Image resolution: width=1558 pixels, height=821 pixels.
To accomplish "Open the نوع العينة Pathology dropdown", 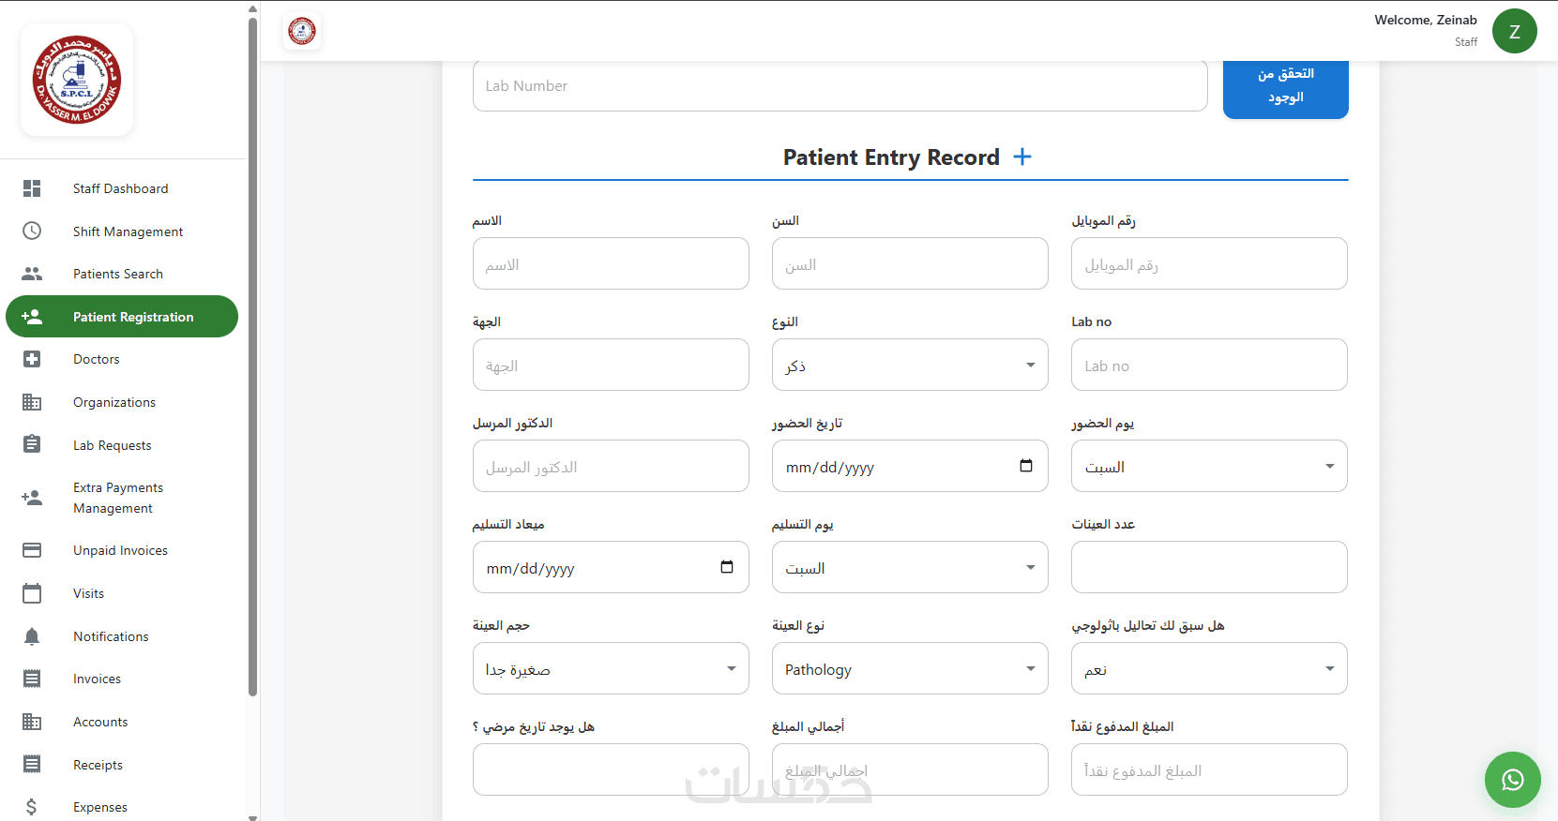I will point(910,668).
